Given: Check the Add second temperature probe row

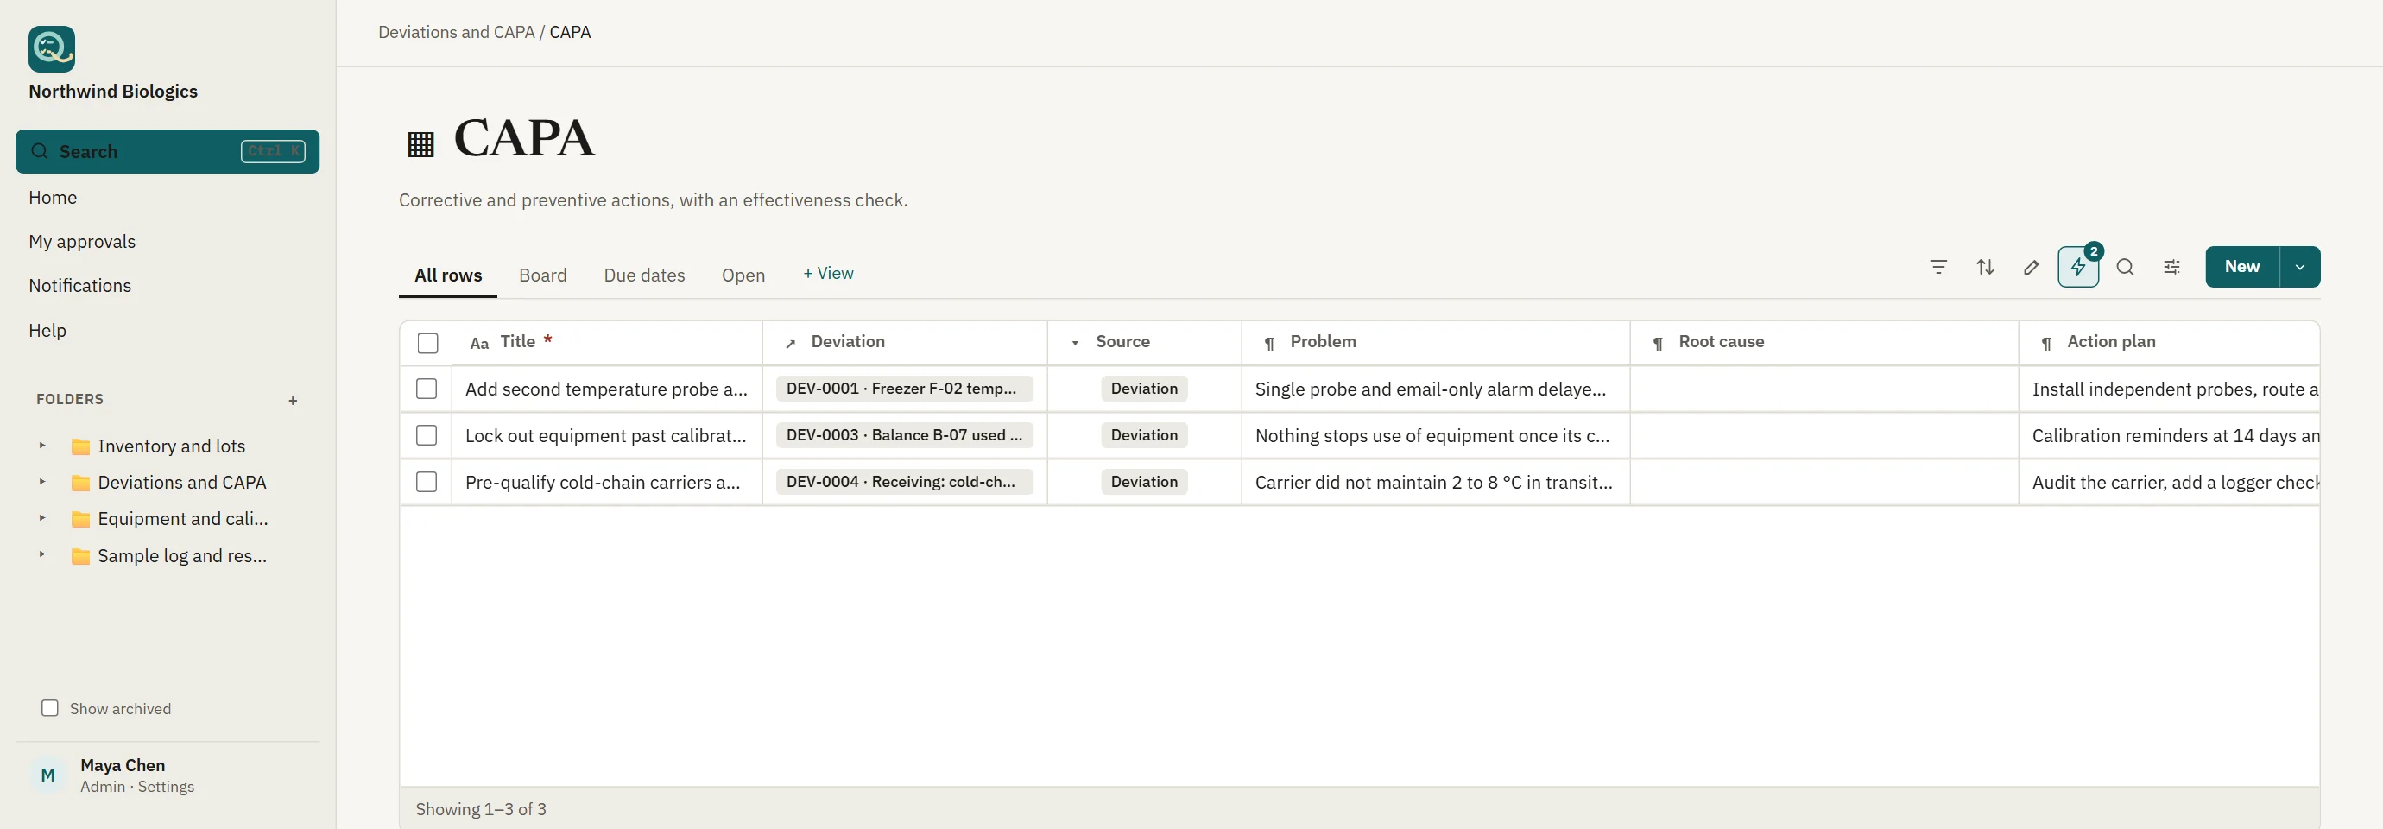Looking at the screenshot, I should tap(427, 389).
